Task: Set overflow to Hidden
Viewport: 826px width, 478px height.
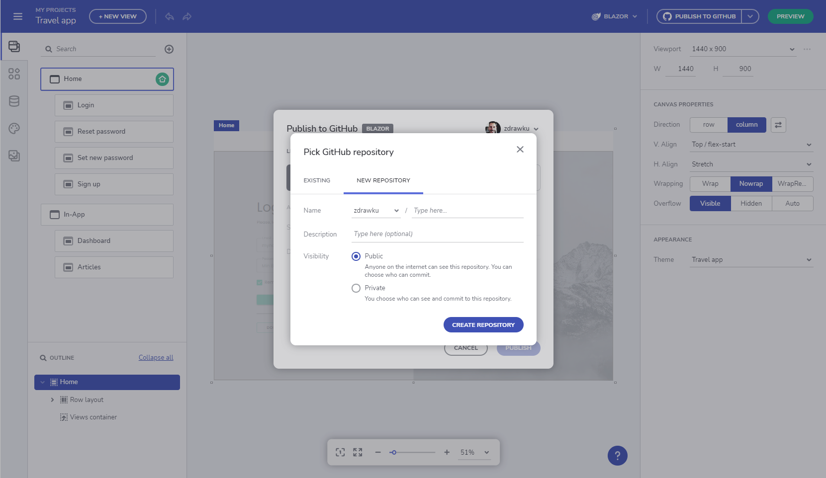Action: [751, 204]
